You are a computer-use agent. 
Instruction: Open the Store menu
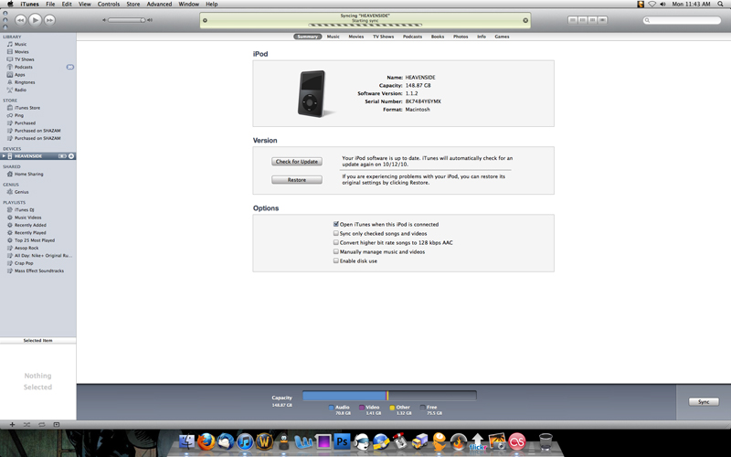(x=133, y=5)
